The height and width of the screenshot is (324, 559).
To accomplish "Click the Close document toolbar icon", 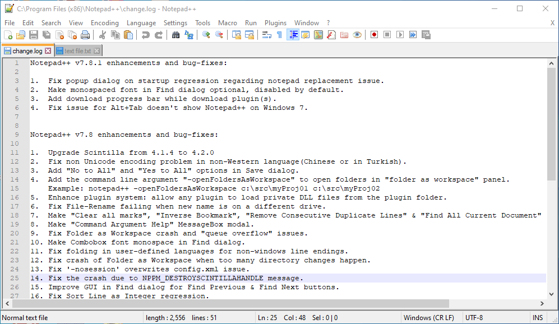I will [59, 35].
